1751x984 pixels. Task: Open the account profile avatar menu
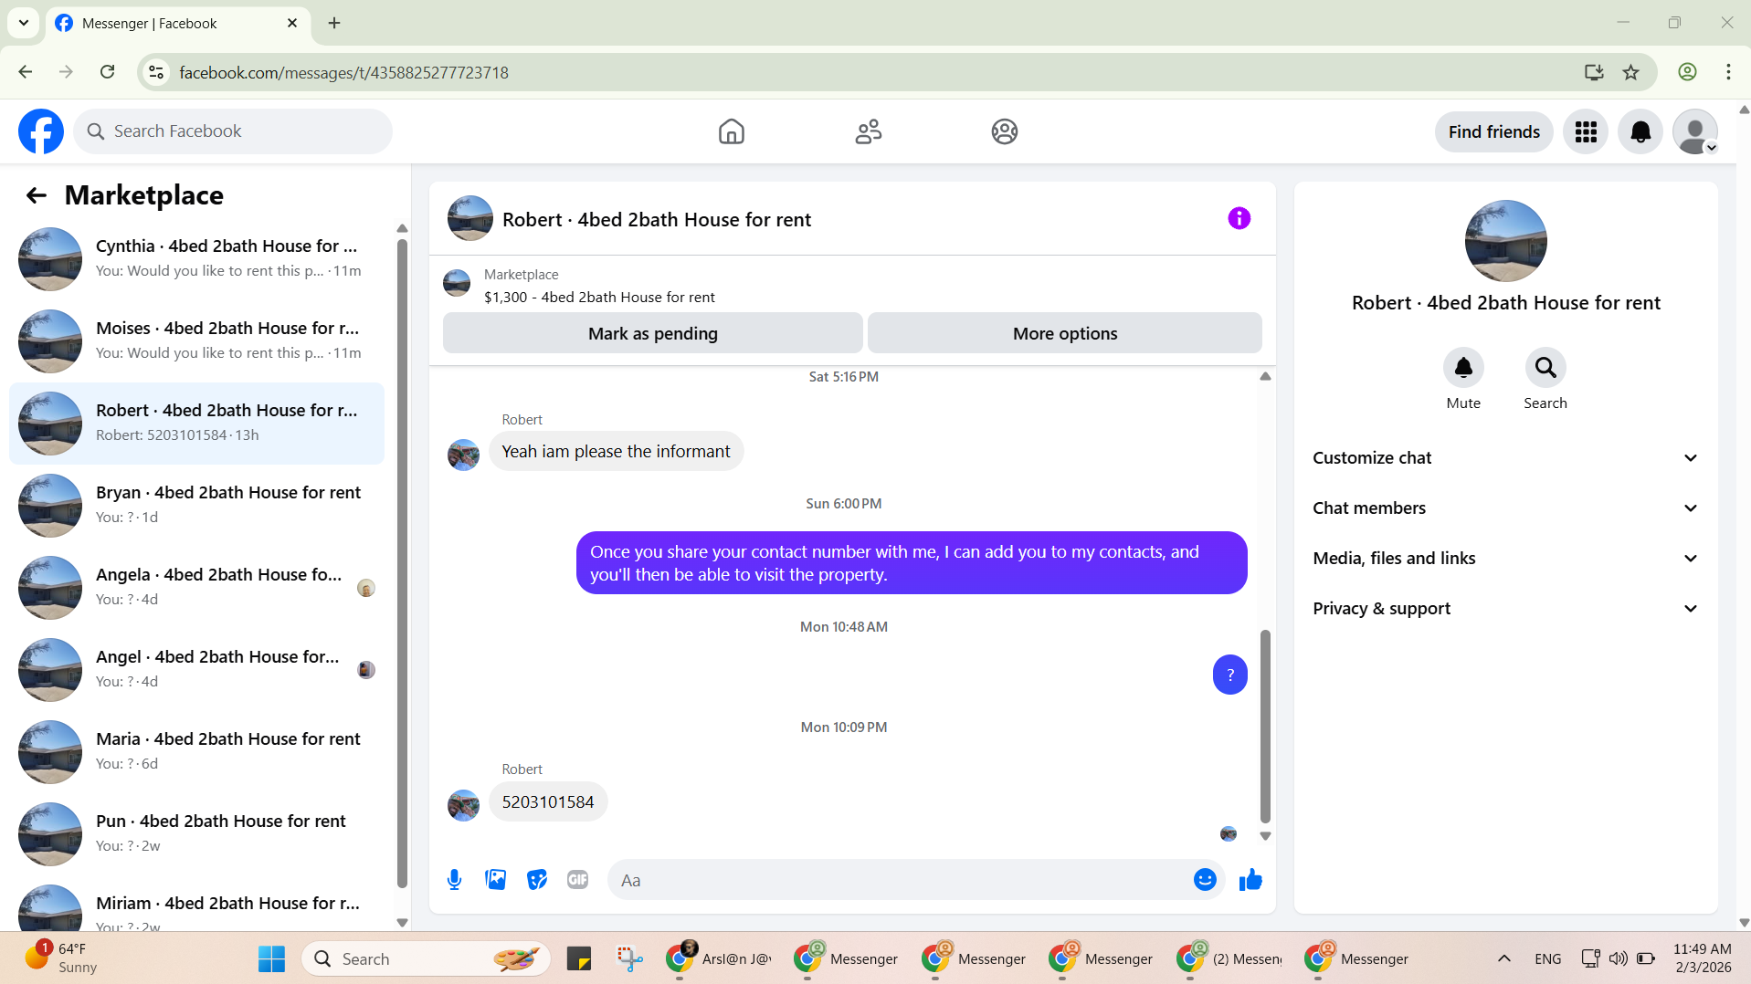click(1695, 131)
